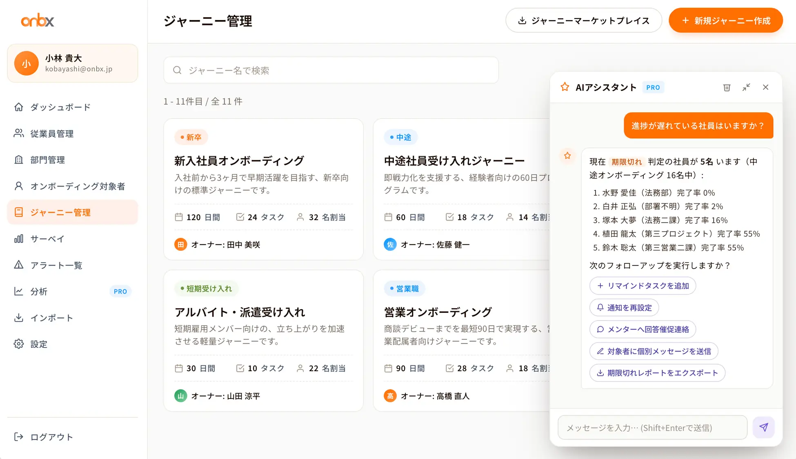Screen dimensions: 796x459
Task: Click the 10 タスク icon
Action: pyautogui.click(x=240, y=368)
